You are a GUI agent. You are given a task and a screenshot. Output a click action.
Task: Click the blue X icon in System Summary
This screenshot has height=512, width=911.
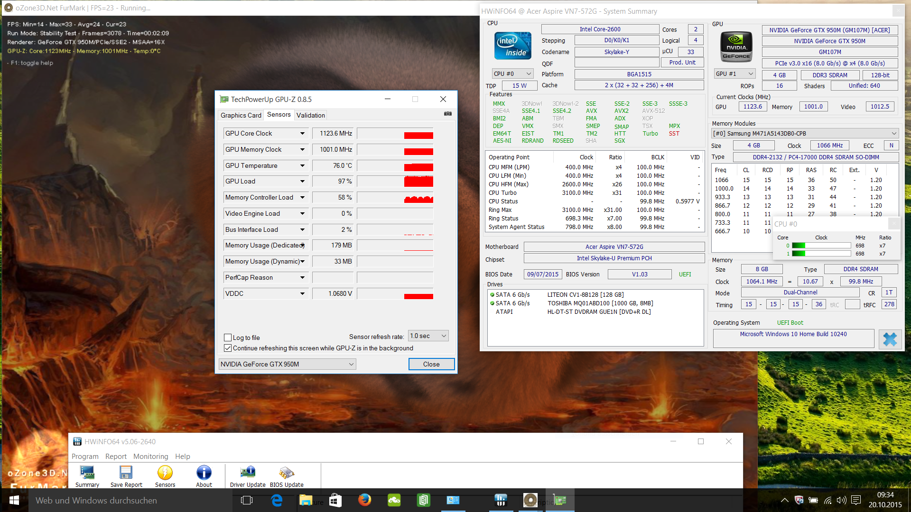[x=890, y=339]
